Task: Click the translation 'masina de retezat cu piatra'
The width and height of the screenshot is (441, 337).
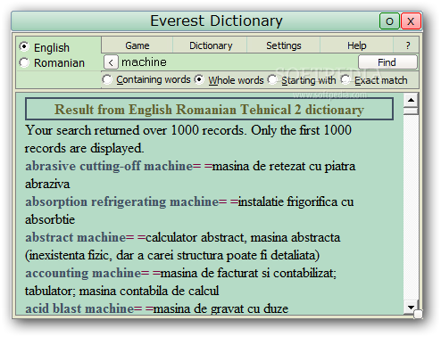Action: click(284, 166)
